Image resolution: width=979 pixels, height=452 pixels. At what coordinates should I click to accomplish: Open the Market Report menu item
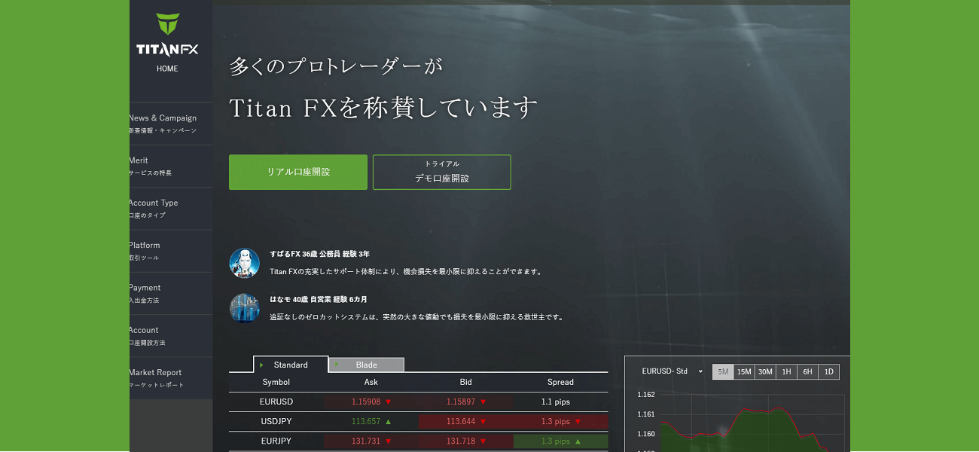tap(171, 378)
